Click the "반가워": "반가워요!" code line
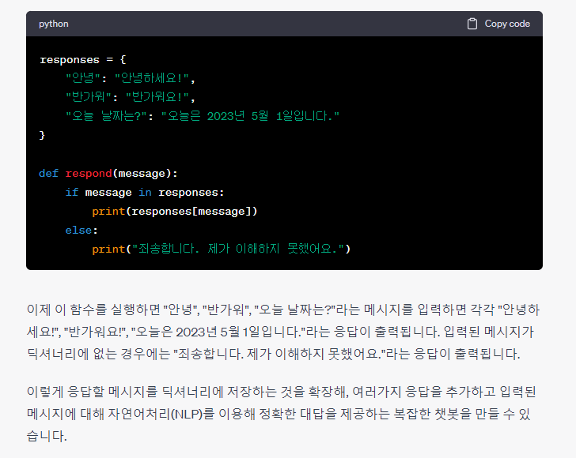The height and width of the screenshot is (458, 576). click(x=130, y=97)
